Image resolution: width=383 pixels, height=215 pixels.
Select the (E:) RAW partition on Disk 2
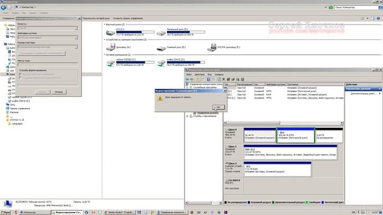click(x=277, y=169)
